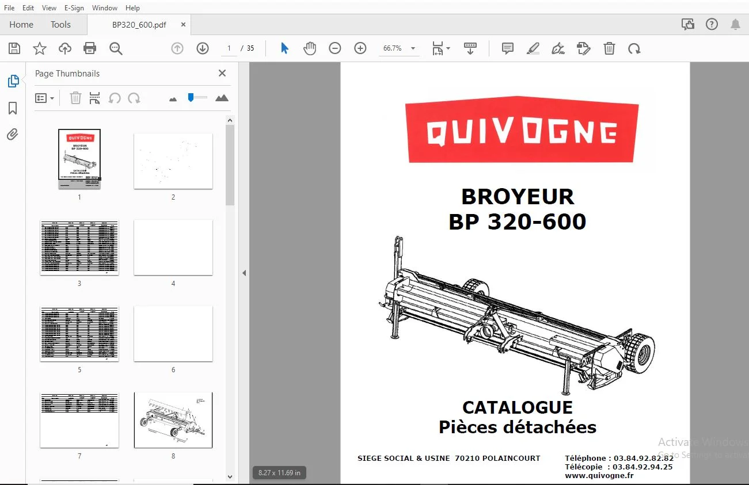Open fit page options dropdown

441,48
